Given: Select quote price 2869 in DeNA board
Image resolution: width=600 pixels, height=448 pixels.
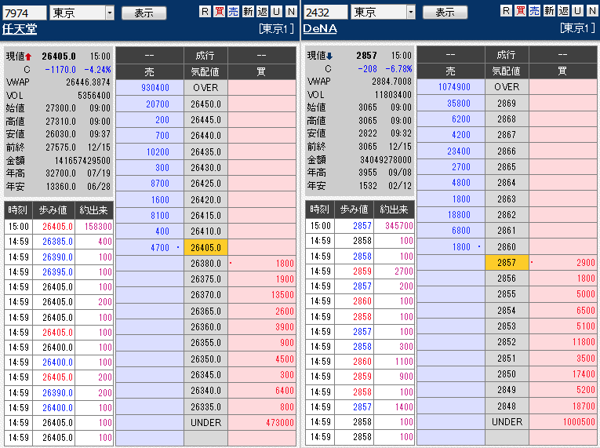Looking at the screenshot, I should coord(507,104).
